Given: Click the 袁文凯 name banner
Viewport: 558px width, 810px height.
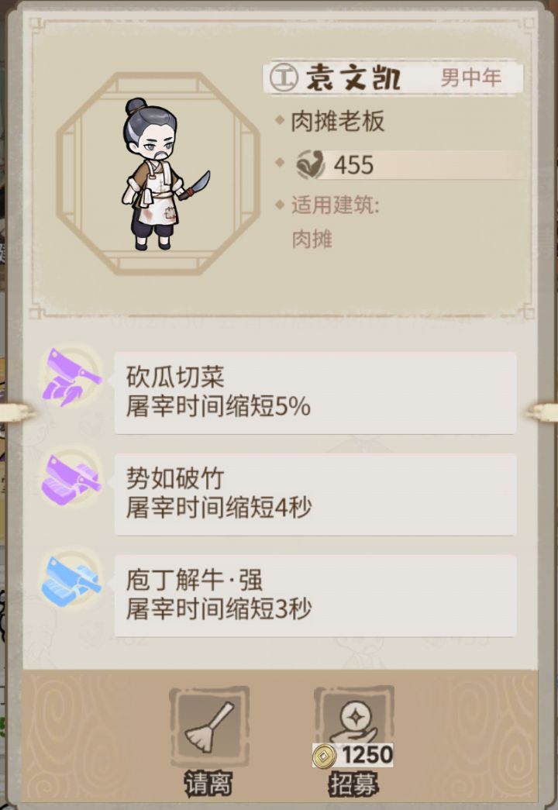Looking at the screenshot, I should 393,78.
